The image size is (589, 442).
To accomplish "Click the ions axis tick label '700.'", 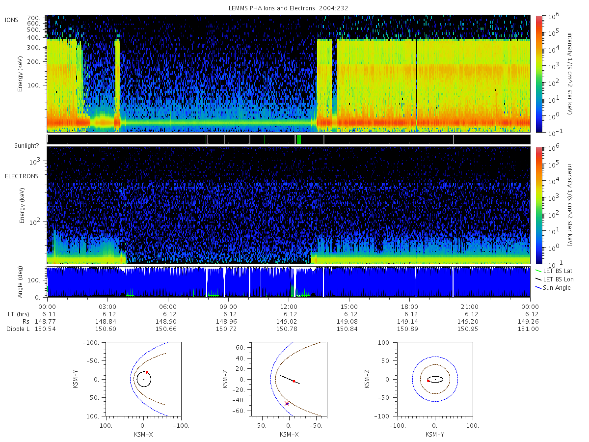I will pos(35,18).
